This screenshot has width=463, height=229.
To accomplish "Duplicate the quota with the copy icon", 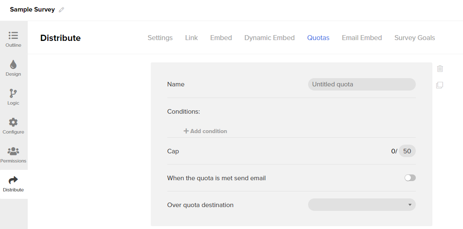I will click(x=440, y=85).
